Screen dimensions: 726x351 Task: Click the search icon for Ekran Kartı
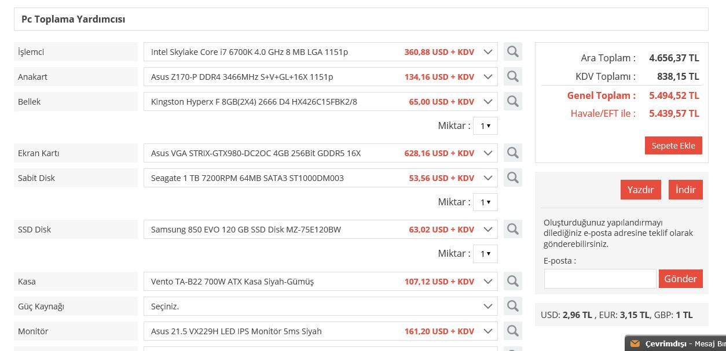point(512,153)
